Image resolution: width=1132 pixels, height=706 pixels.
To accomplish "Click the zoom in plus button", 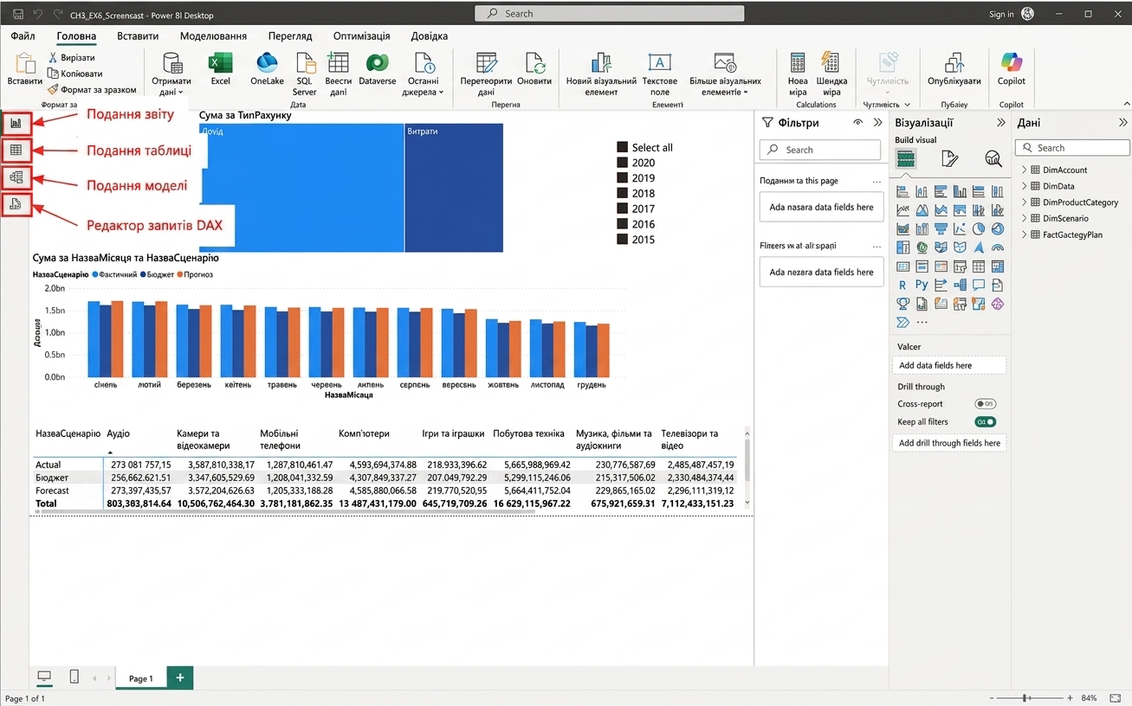I will pyautogui.click(x=1071, y=697).
